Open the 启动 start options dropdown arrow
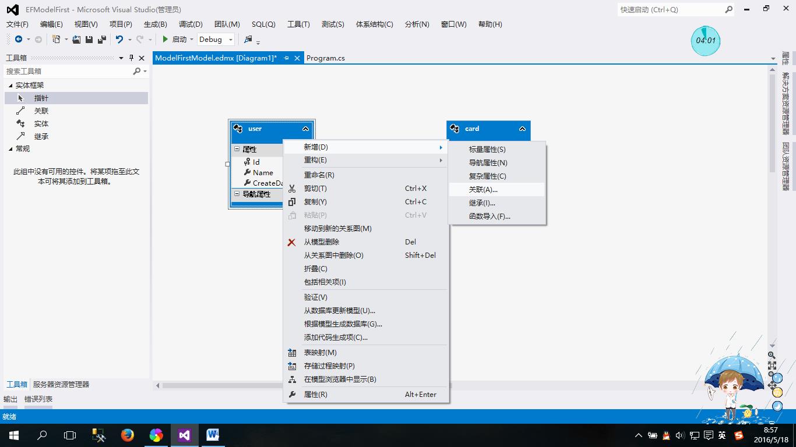The image size is (796, 447). (x=191, y=40)
